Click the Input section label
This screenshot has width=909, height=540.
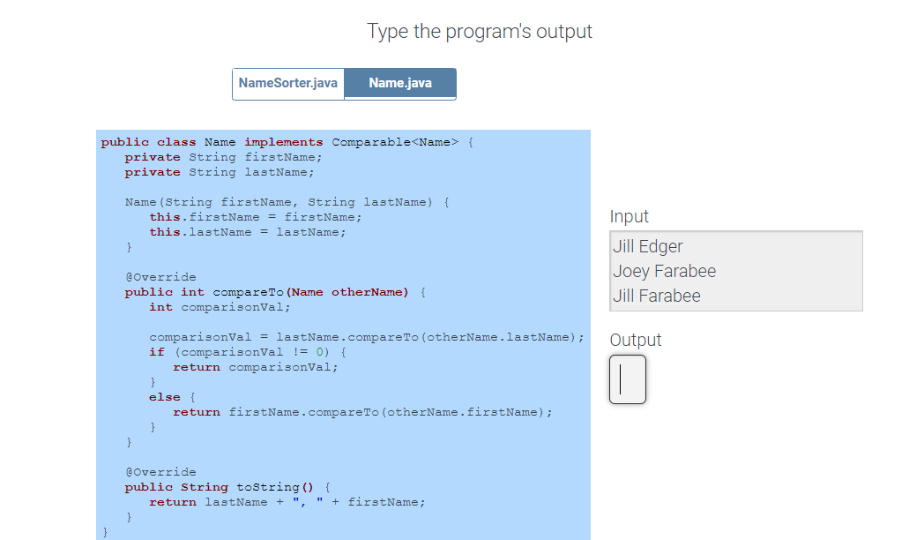628,216
